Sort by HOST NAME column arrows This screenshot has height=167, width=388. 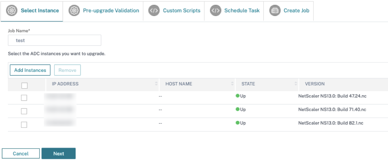click(232, 84)
